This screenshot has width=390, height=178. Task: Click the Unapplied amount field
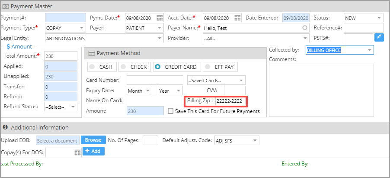point(61,76)
